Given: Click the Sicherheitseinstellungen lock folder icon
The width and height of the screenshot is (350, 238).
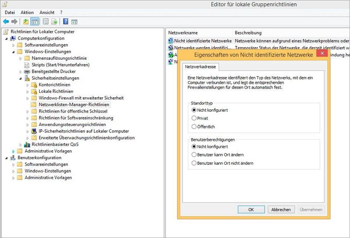Looking at the screenshot, I should tap(27, 78).
